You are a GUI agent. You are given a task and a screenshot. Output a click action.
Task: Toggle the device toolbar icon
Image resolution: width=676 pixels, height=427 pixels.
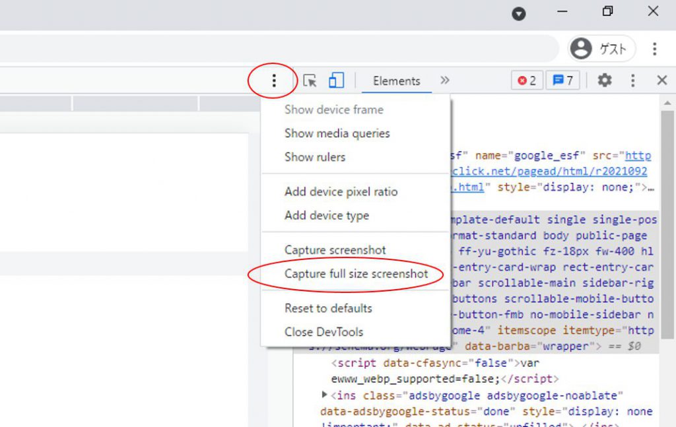[x=337, y=81]
